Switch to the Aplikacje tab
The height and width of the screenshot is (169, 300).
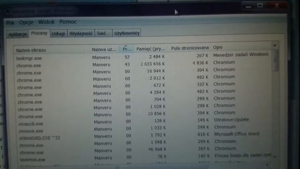(18, 34)
